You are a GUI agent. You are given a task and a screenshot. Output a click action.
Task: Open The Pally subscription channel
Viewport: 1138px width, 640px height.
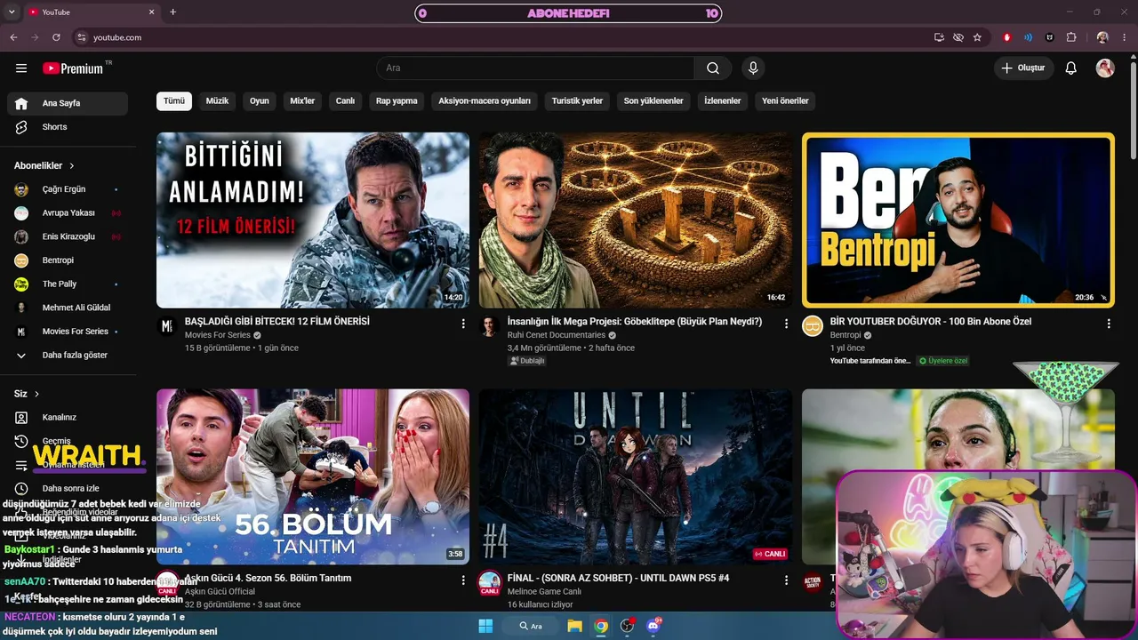pos(68,284)
